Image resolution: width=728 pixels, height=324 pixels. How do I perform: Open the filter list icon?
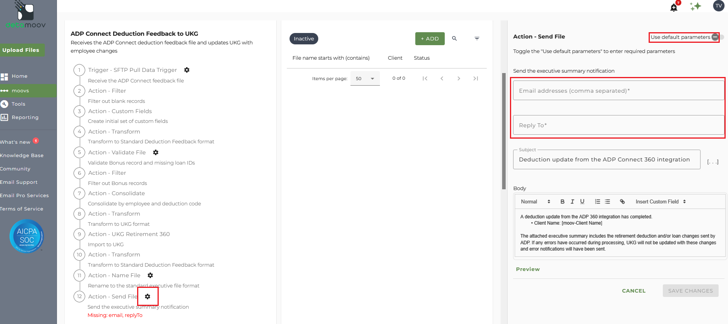click(477, 38)
